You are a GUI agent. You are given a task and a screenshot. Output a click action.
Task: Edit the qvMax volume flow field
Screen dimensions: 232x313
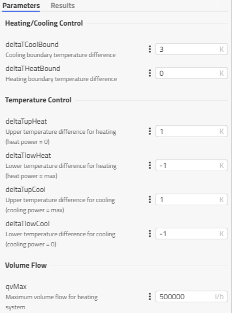192,296
